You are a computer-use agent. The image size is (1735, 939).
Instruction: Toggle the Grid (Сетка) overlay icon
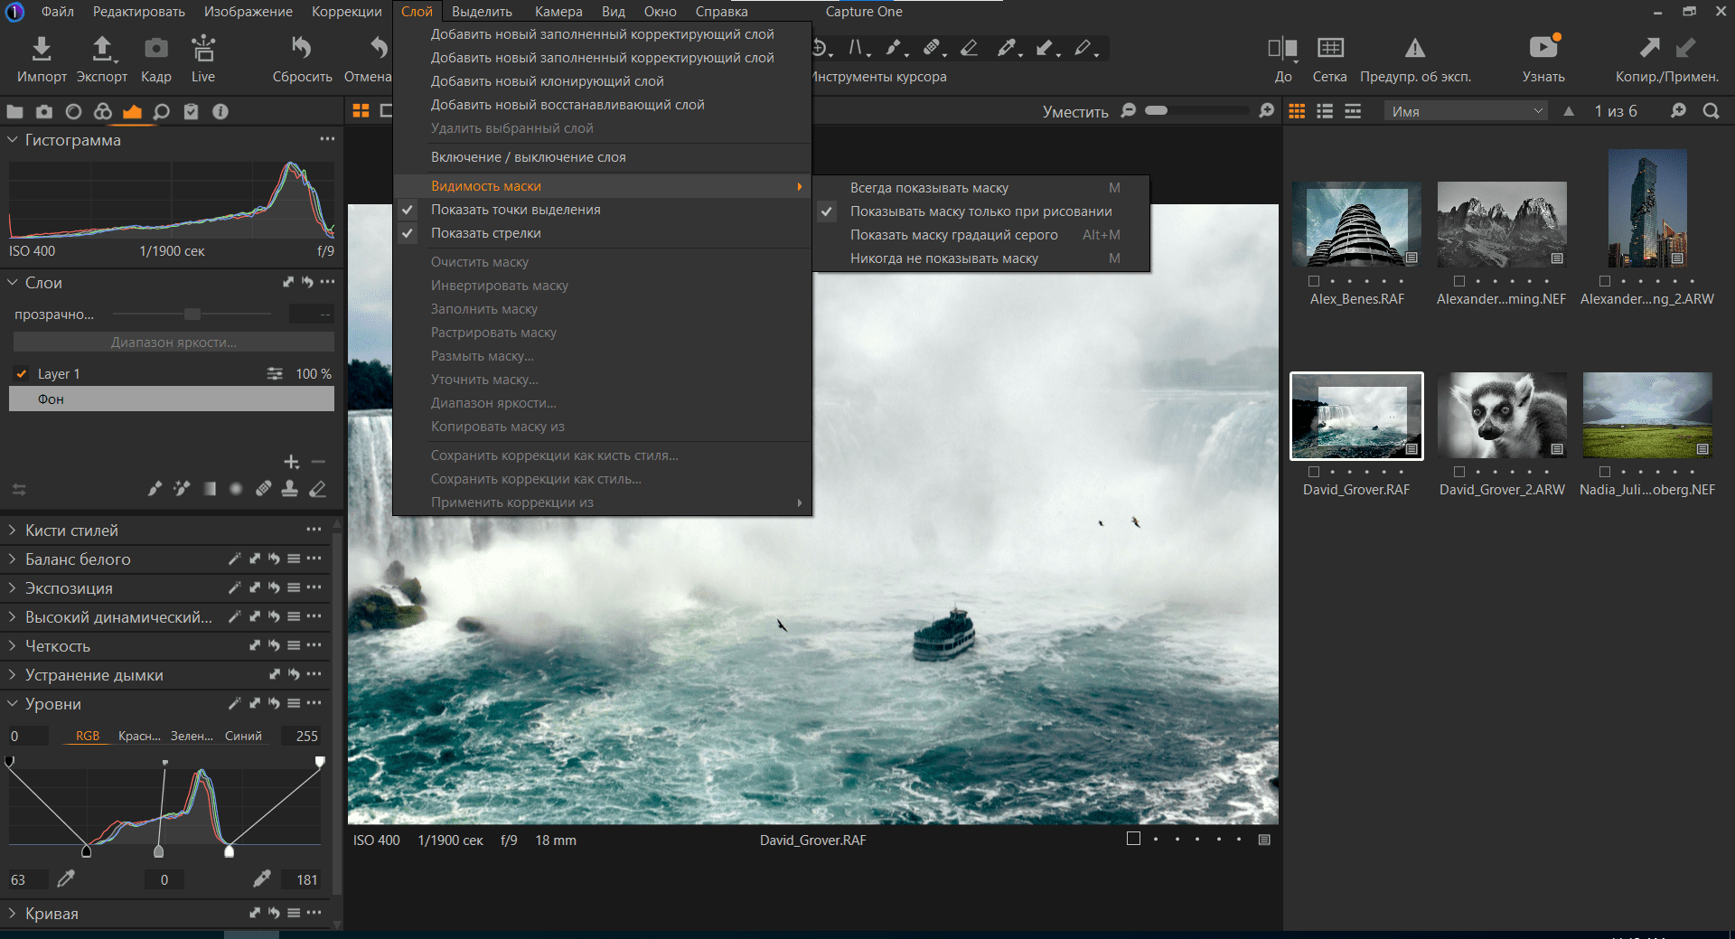tap(1329, 49)
